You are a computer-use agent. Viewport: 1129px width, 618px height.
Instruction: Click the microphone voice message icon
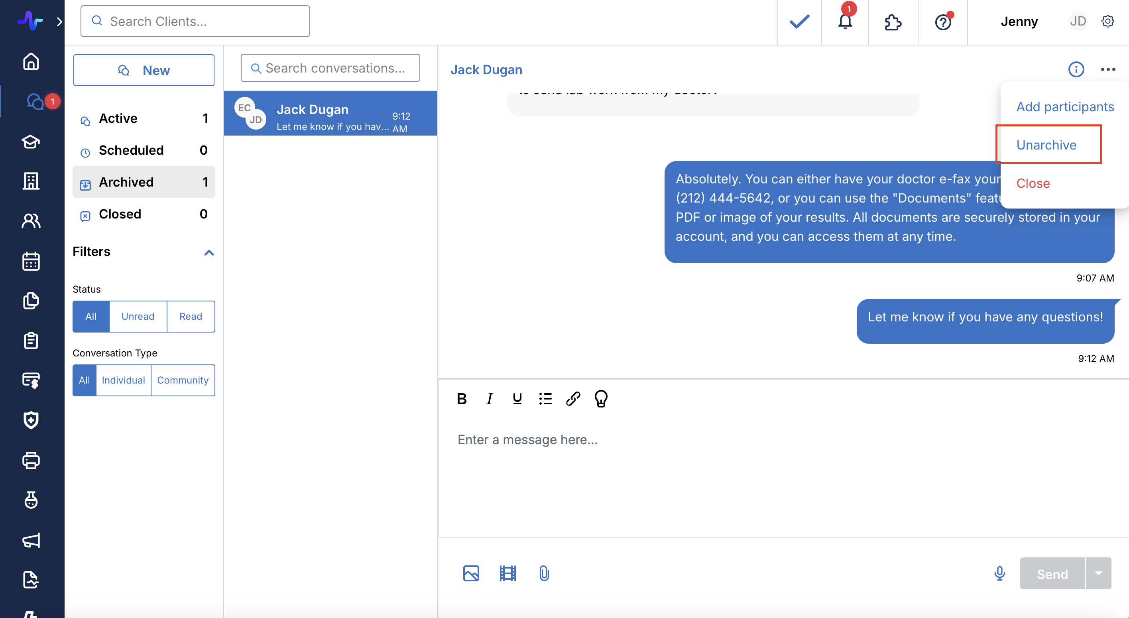coord(999,573)
